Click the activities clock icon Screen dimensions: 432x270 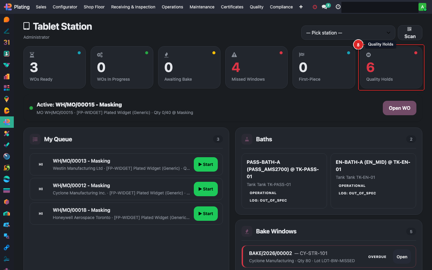338,7
